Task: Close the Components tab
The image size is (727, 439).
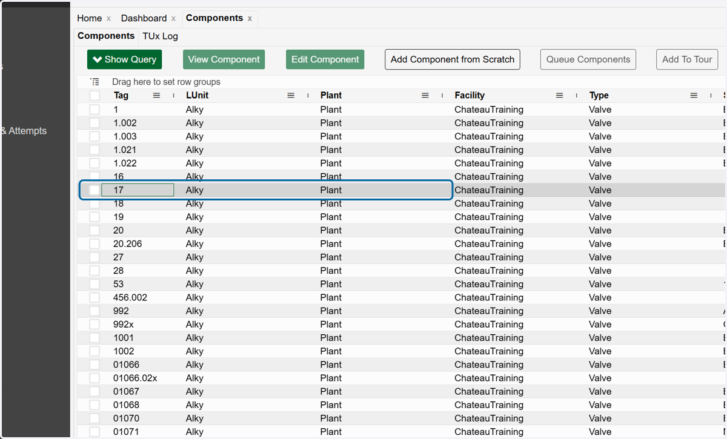Action: 250,19
